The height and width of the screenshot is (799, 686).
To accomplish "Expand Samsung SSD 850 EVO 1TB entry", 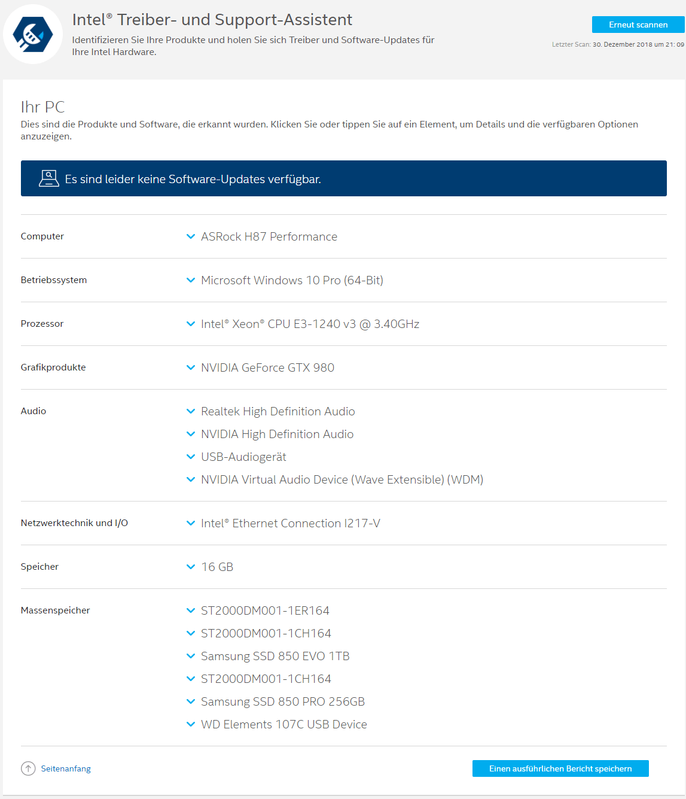I will point(268,656).
